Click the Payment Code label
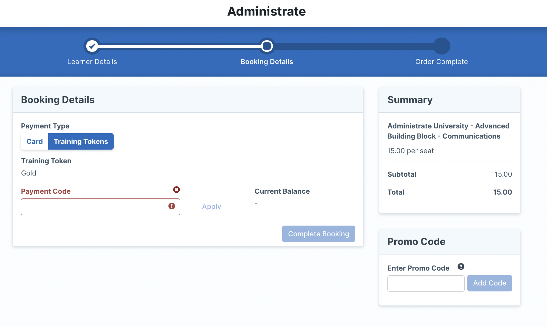547x326 pixels. (46, 191)
